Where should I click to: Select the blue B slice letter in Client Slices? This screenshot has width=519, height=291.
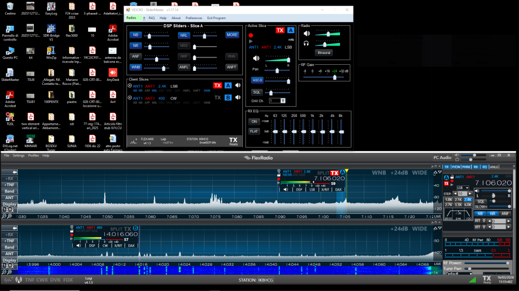228,97
